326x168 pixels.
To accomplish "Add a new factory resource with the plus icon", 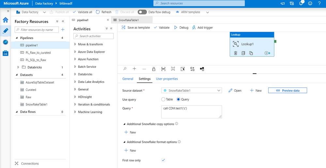I will (63, 30).
